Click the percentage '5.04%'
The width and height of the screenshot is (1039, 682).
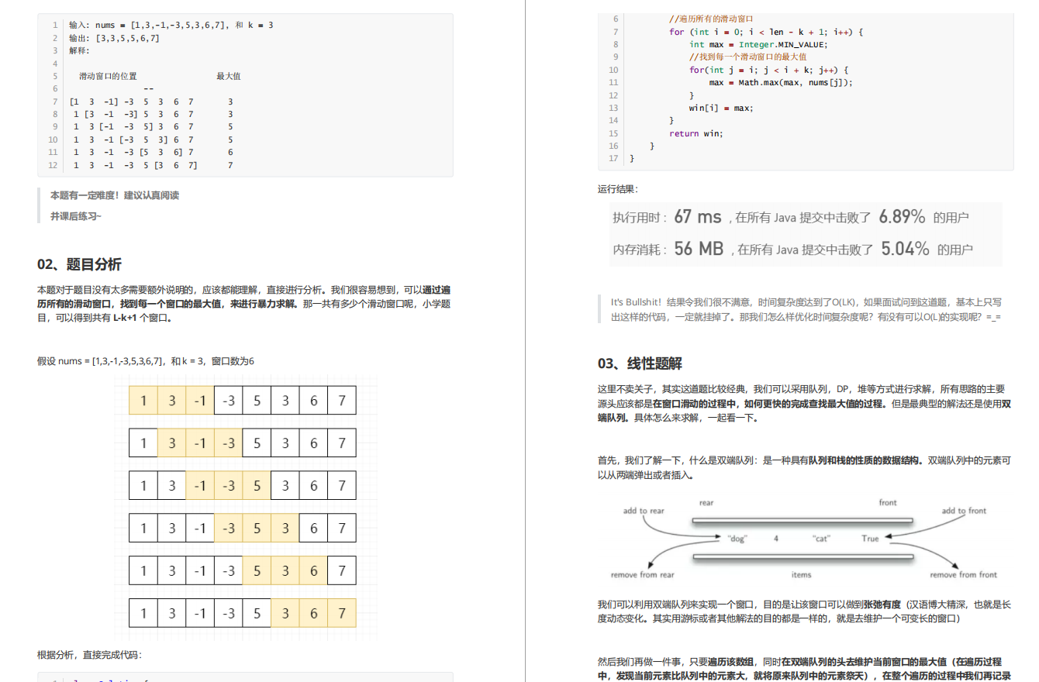[905, 249]
